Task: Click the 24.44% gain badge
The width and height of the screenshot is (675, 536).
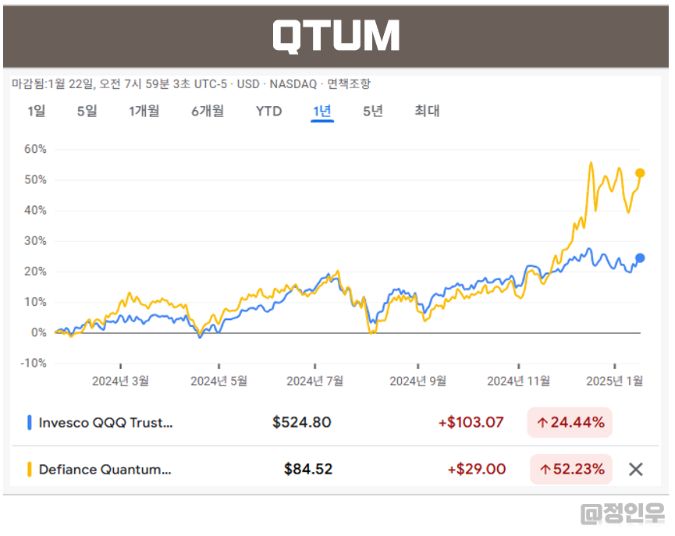Action: 570,422
